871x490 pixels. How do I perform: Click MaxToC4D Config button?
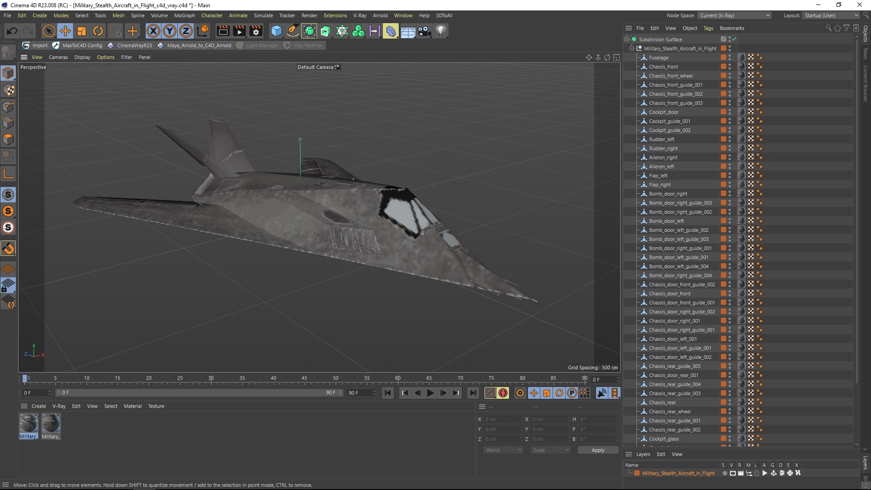coord(77,45)
